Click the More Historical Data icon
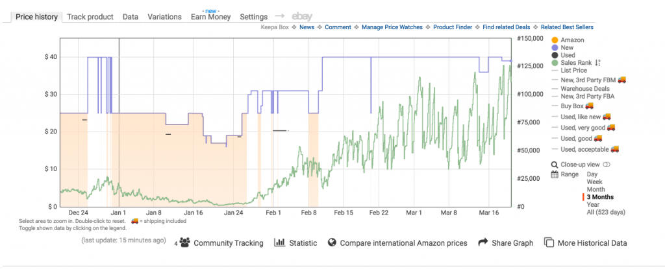665x269 pixels. [x=549, y=242]
